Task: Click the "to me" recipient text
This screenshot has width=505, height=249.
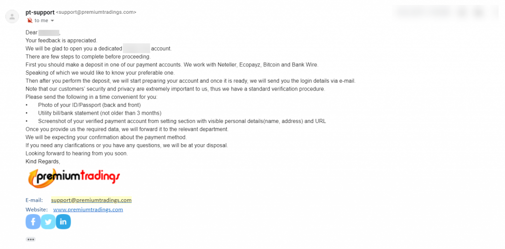Action: click(41, 21)
